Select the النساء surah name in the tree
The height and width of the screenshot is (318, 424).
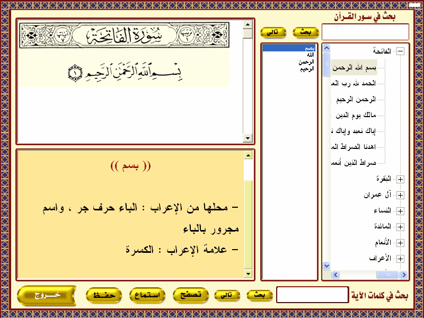383,210
